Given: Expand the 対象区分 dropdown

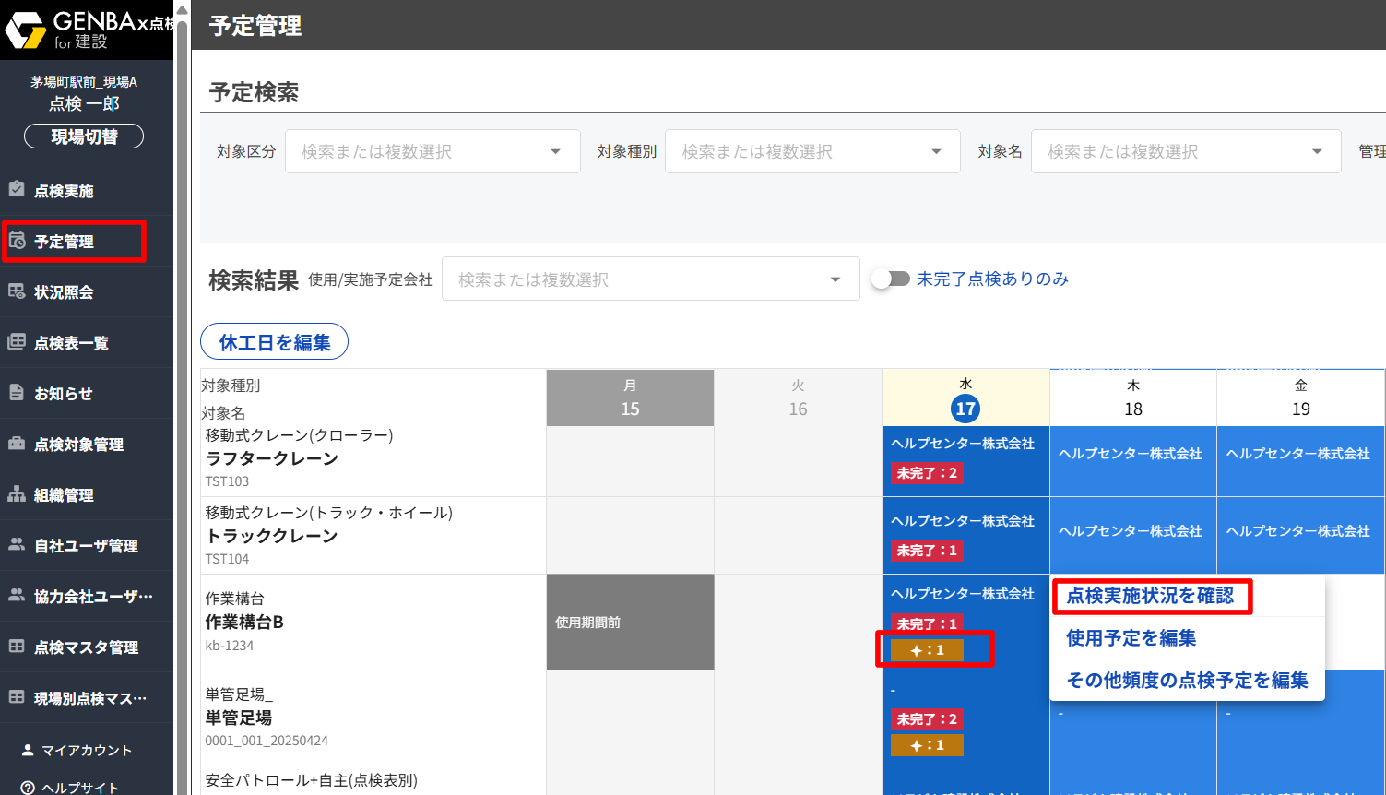Looking at the screenshot, I should click(x=555, y=151).
